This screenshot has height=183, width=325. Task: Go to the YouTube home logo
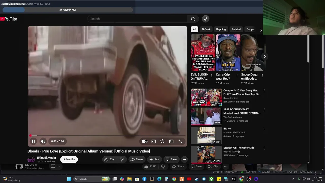[8, 19]
